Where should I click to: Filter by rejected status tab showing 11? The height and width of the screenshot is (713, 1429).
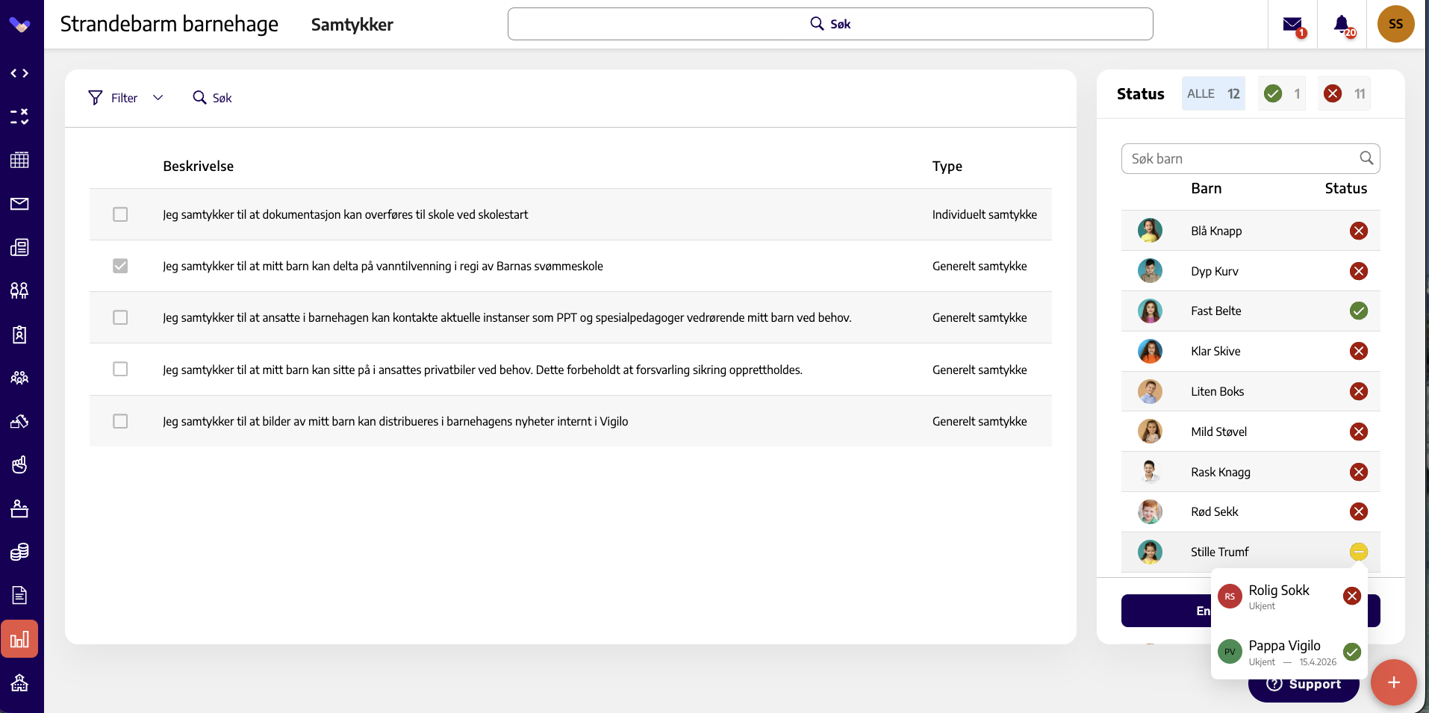[1344, 94]
